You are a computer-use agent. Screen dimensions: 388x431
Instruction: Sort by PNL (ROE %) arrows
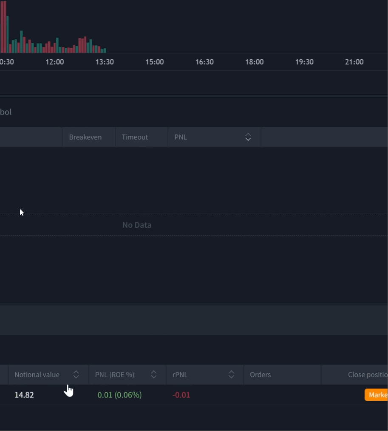pos(154,375)
